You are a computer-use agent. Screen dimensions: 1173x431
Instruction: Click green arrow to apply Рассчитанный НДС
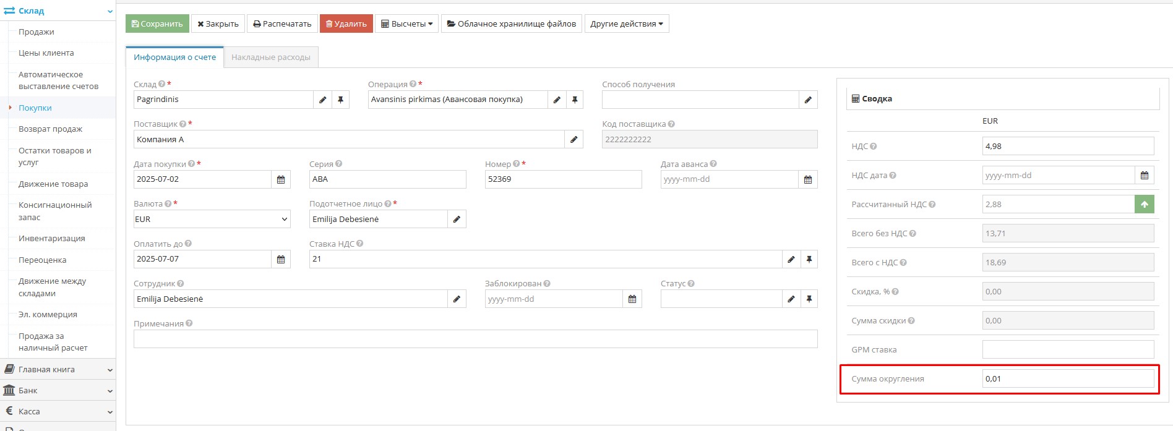click(1144, 205)
